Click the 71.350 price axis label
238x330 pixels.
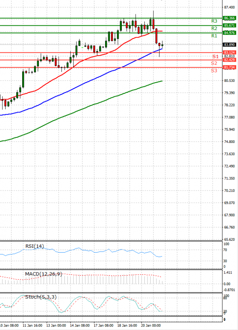point(229,178)
